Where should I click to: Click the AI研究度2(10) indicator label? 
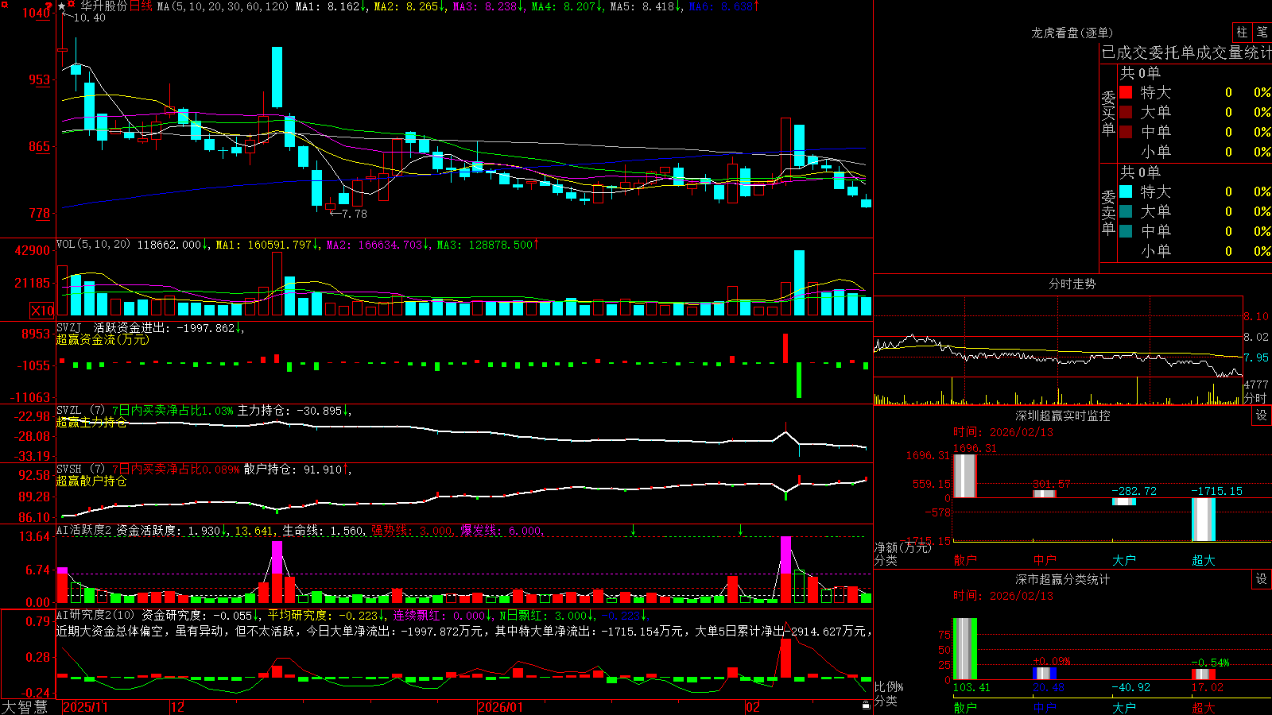pos(95,614)
